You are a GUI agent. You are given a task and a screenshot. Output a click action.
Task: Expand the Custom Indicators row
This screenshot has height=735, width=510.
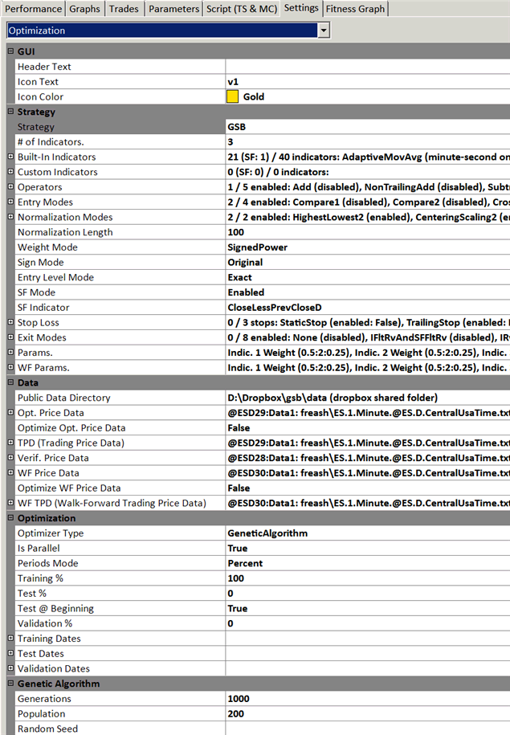[10, 172]
